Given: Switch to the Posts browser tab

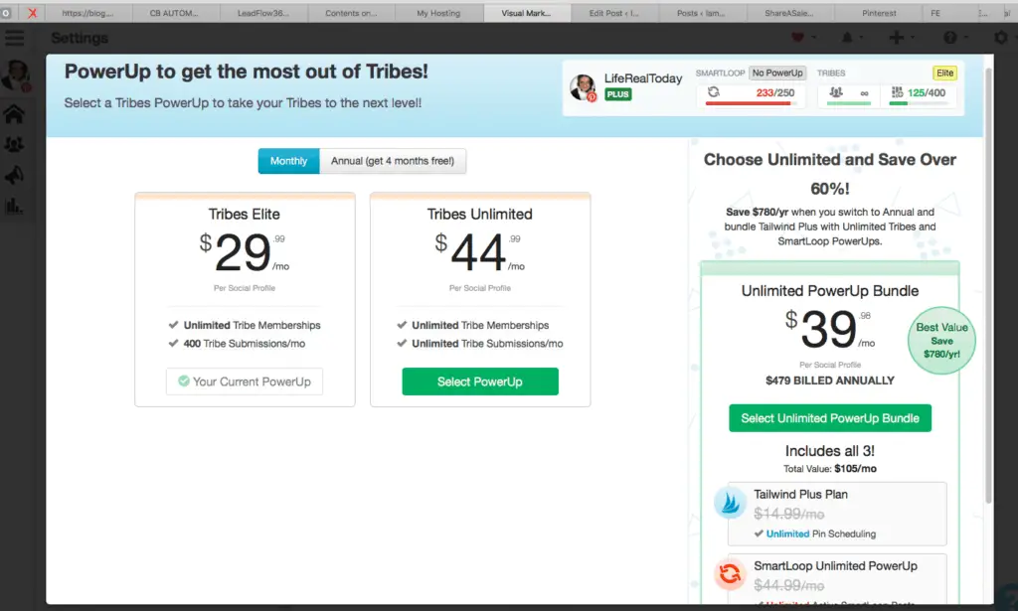Looking at the screenshot, I should click(x=701, y=13).
